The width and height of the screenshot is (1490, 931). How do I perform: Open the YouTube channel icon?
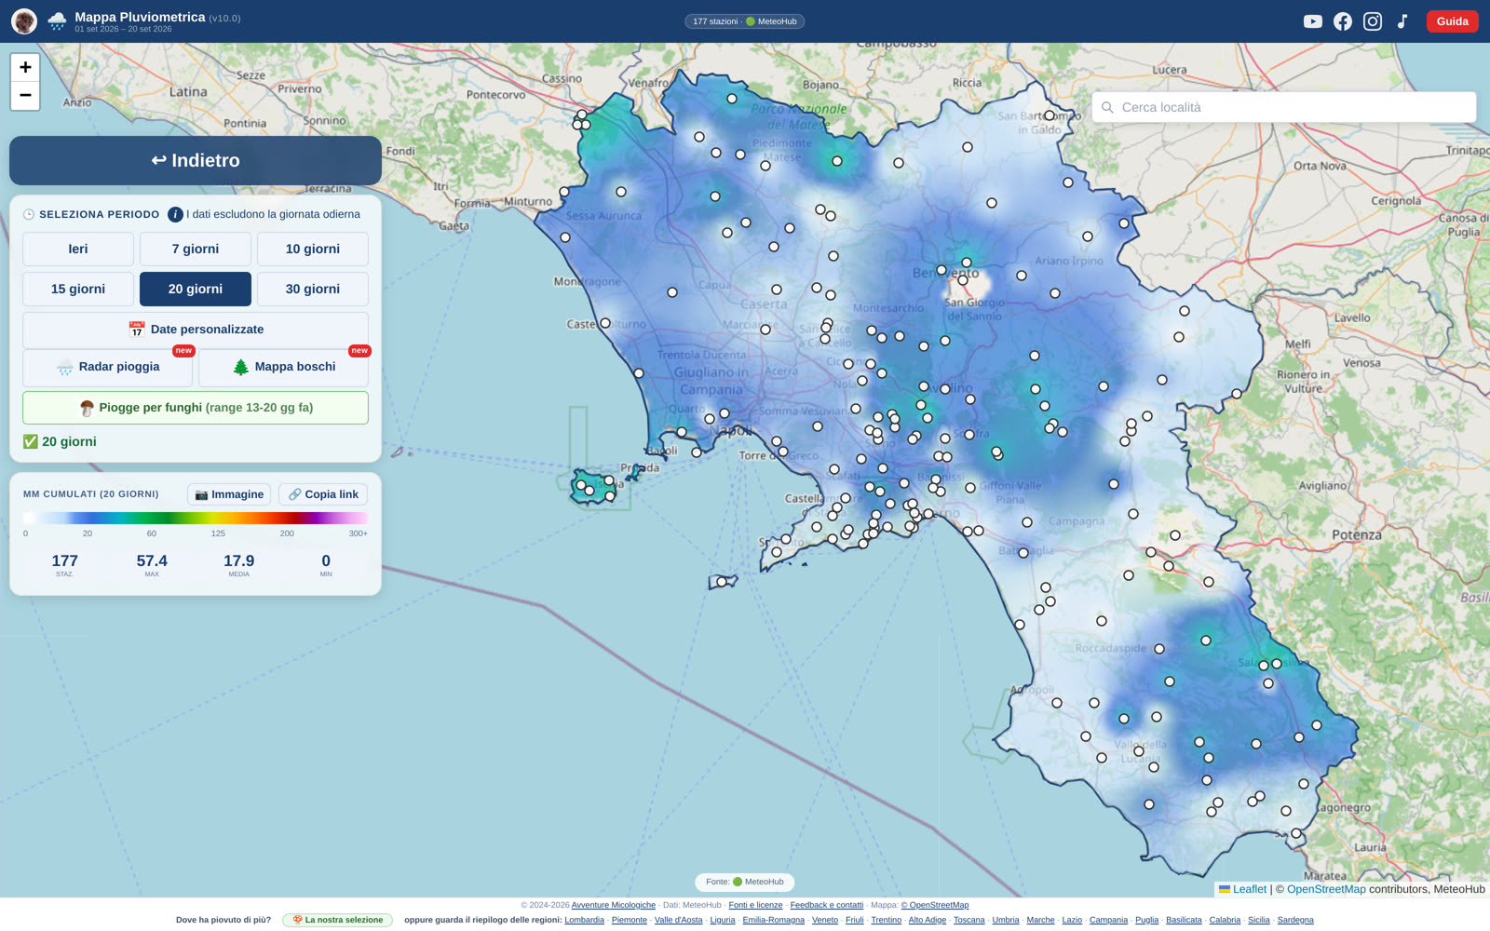pyautogui.click(x=1312, y=21)
